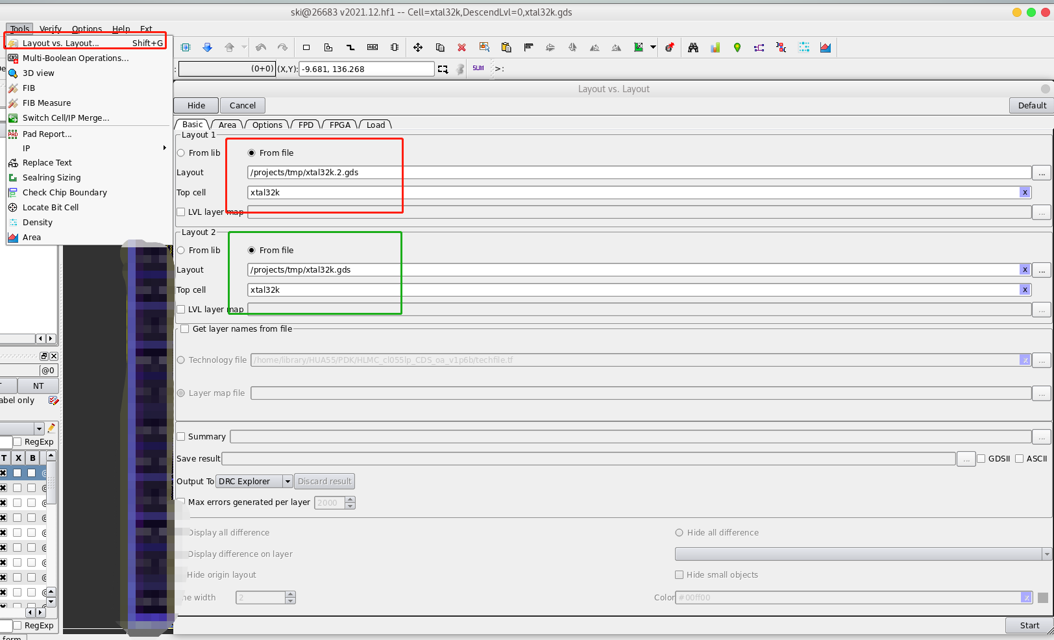Click the undo arrow icon

pyautogui.click(x=260, y=47)
